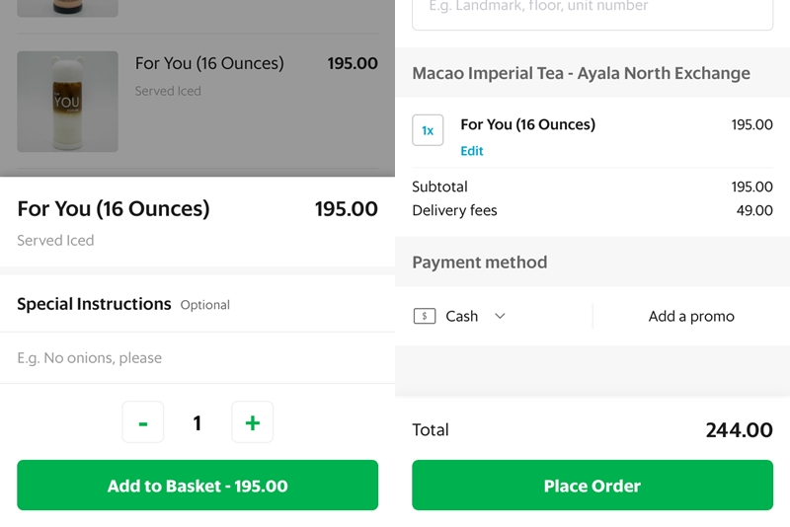Screen dimensions: 790x527
Task: Expand the chevron next to Cash
Action: tap(500, 316)
